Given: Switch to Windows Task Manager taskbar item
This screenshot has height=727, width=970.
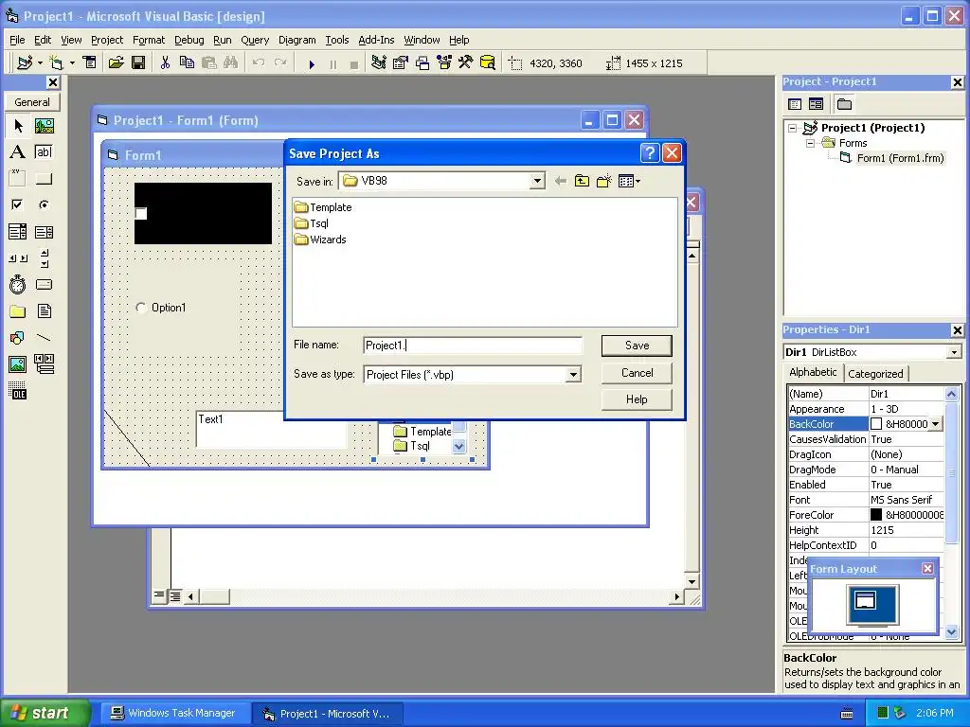Looking at the screenshot, I should point(174,714).
